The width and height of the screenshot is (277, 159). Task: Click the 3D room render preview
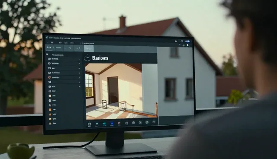121,91
